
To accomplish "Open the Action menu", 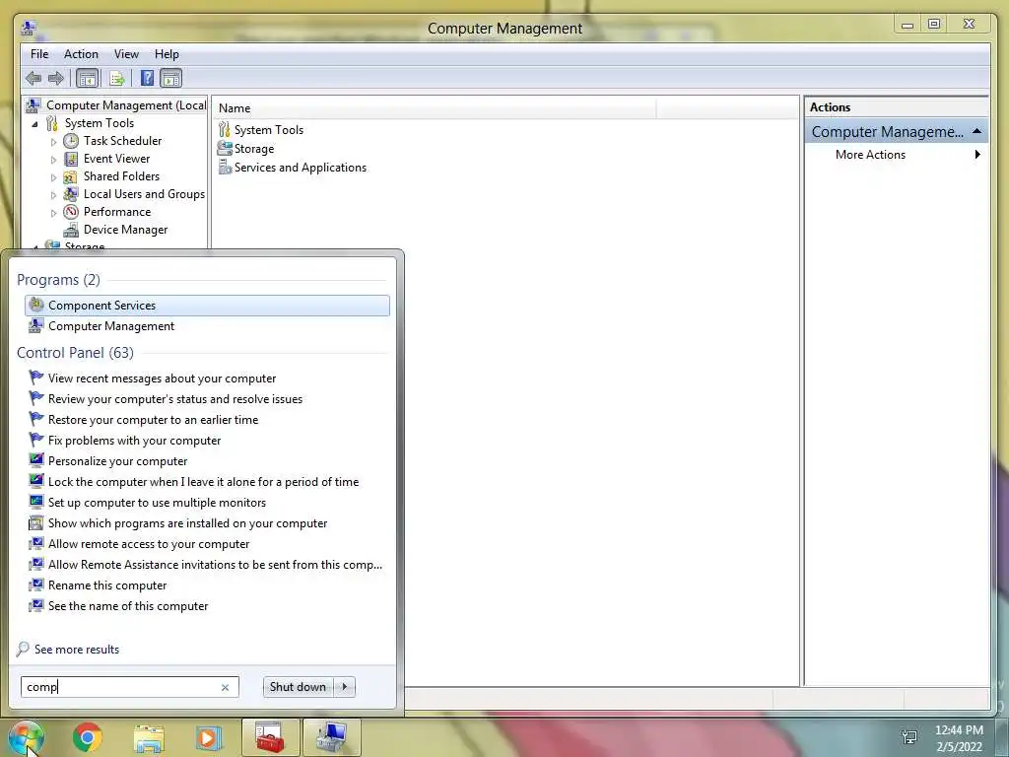I will [x=81, y=54].
